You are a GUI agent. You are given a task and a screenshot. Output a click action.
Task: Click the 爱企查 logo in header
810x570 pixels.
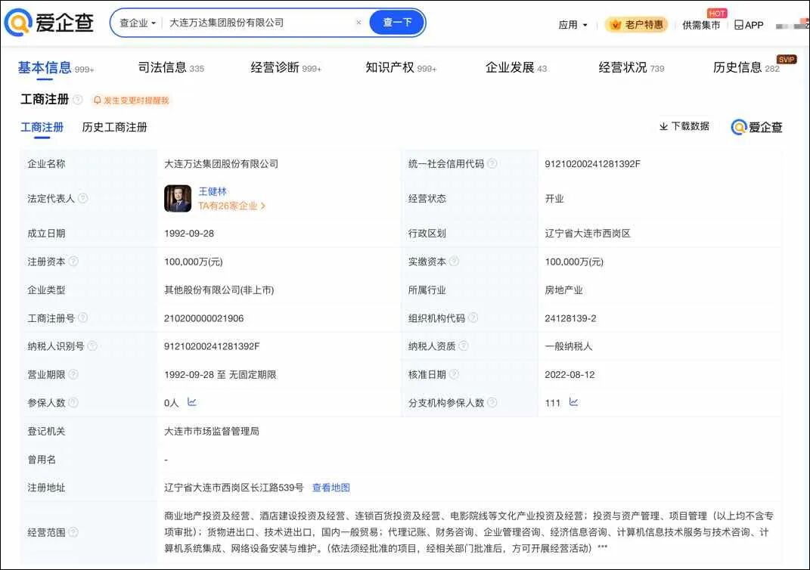[x=48, y=23]
